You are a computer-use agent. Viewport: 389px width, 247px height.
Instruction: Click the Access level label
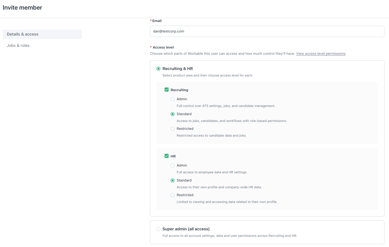click(163, 47)
